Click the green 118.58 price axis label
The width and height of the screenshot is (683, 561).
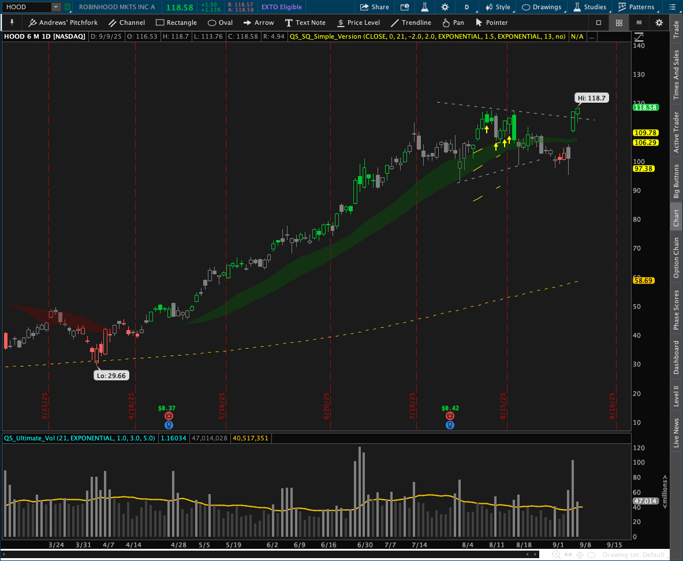click(645, 107)
